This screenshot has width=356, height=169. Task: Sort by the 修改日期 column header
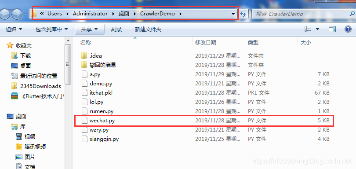(x=206, y=42)
